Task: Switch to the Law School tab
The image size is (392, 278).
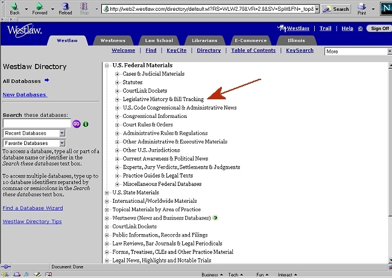Action: point(159,40)
